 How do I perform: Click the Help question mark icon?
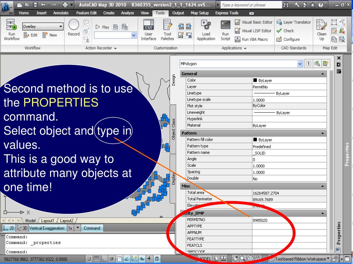coord(321,5)
